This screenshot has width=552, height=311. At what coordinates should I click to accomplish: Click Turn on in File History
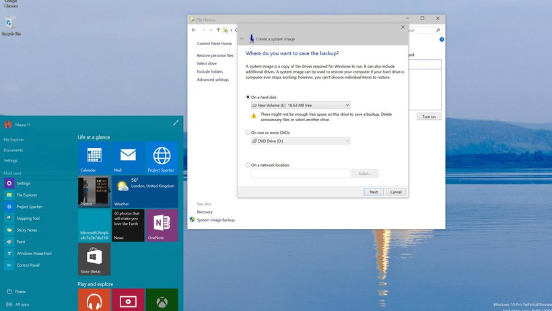pyautogui.click(x=429, y=116)
